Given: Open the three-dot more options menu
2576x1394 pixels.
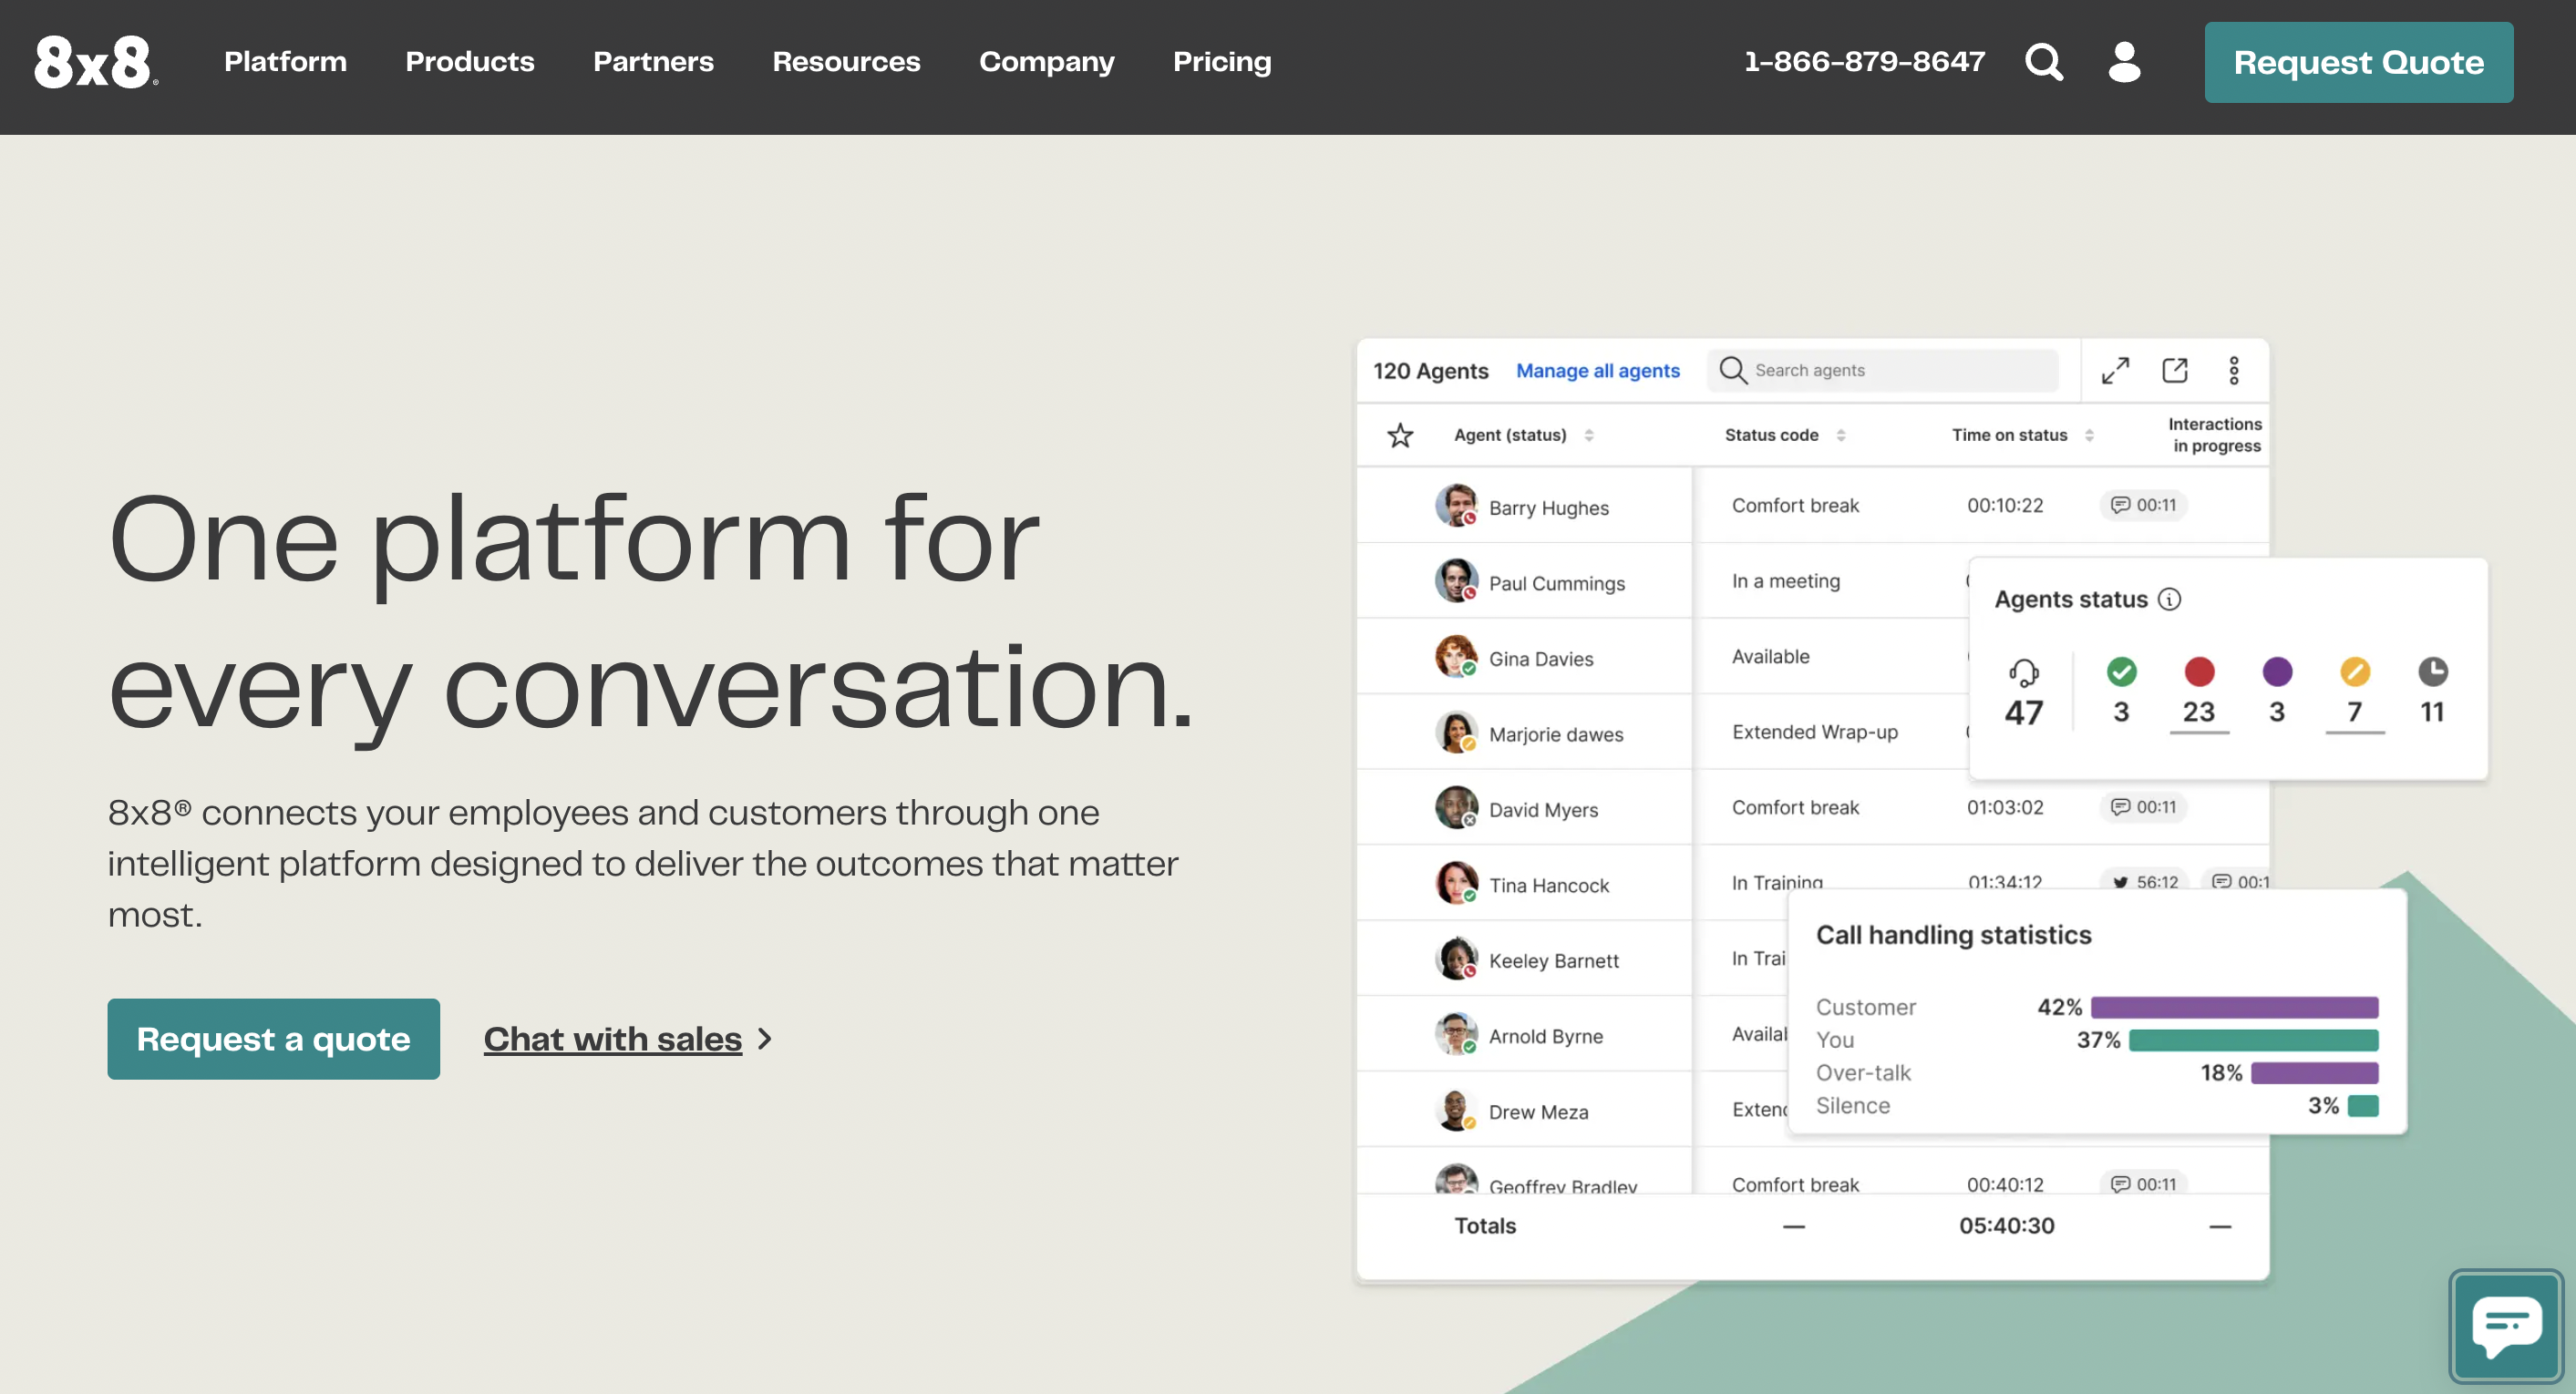Looking at the screenshot, I should 2234,371.
